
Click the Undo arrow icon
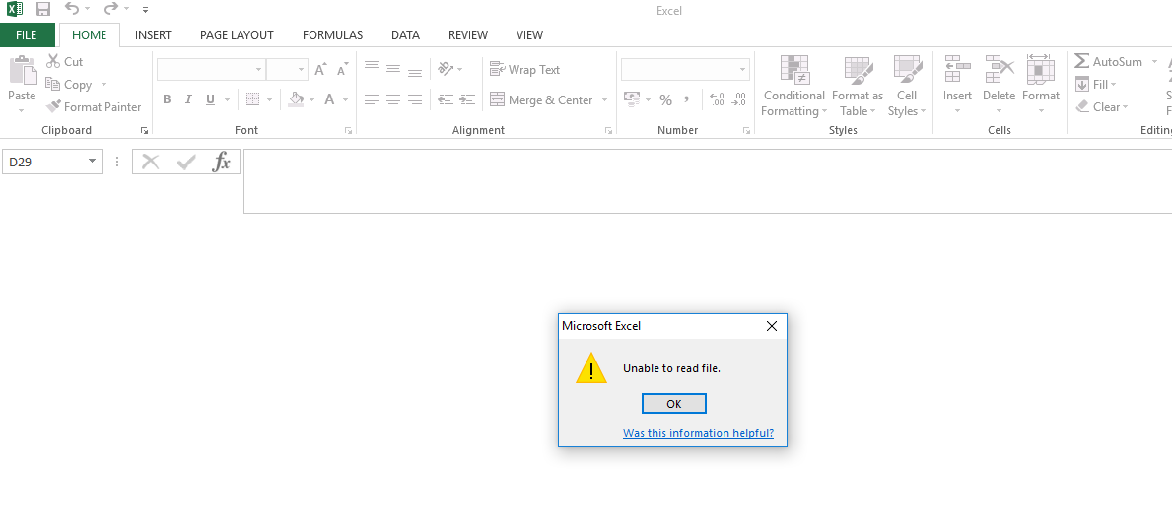72,9
